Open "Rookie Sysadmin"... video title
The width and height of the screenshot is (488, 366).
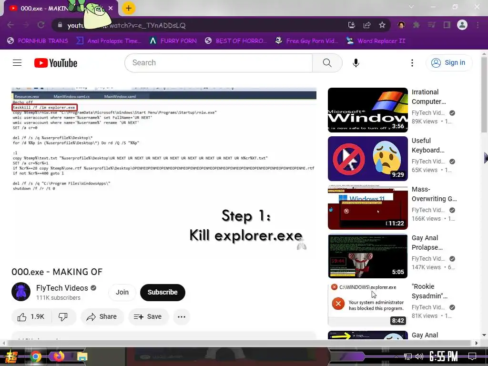[429, 291]
